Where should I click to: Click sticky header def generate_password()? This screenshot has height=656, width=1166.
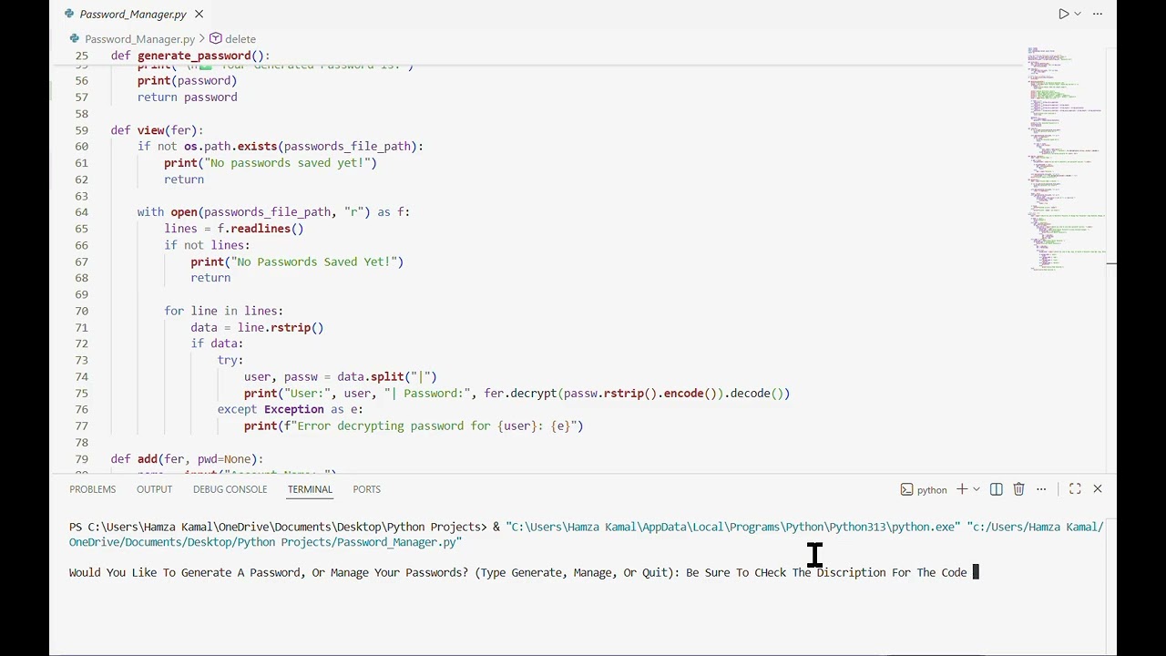pyautogui.click(x=190, y=56)
